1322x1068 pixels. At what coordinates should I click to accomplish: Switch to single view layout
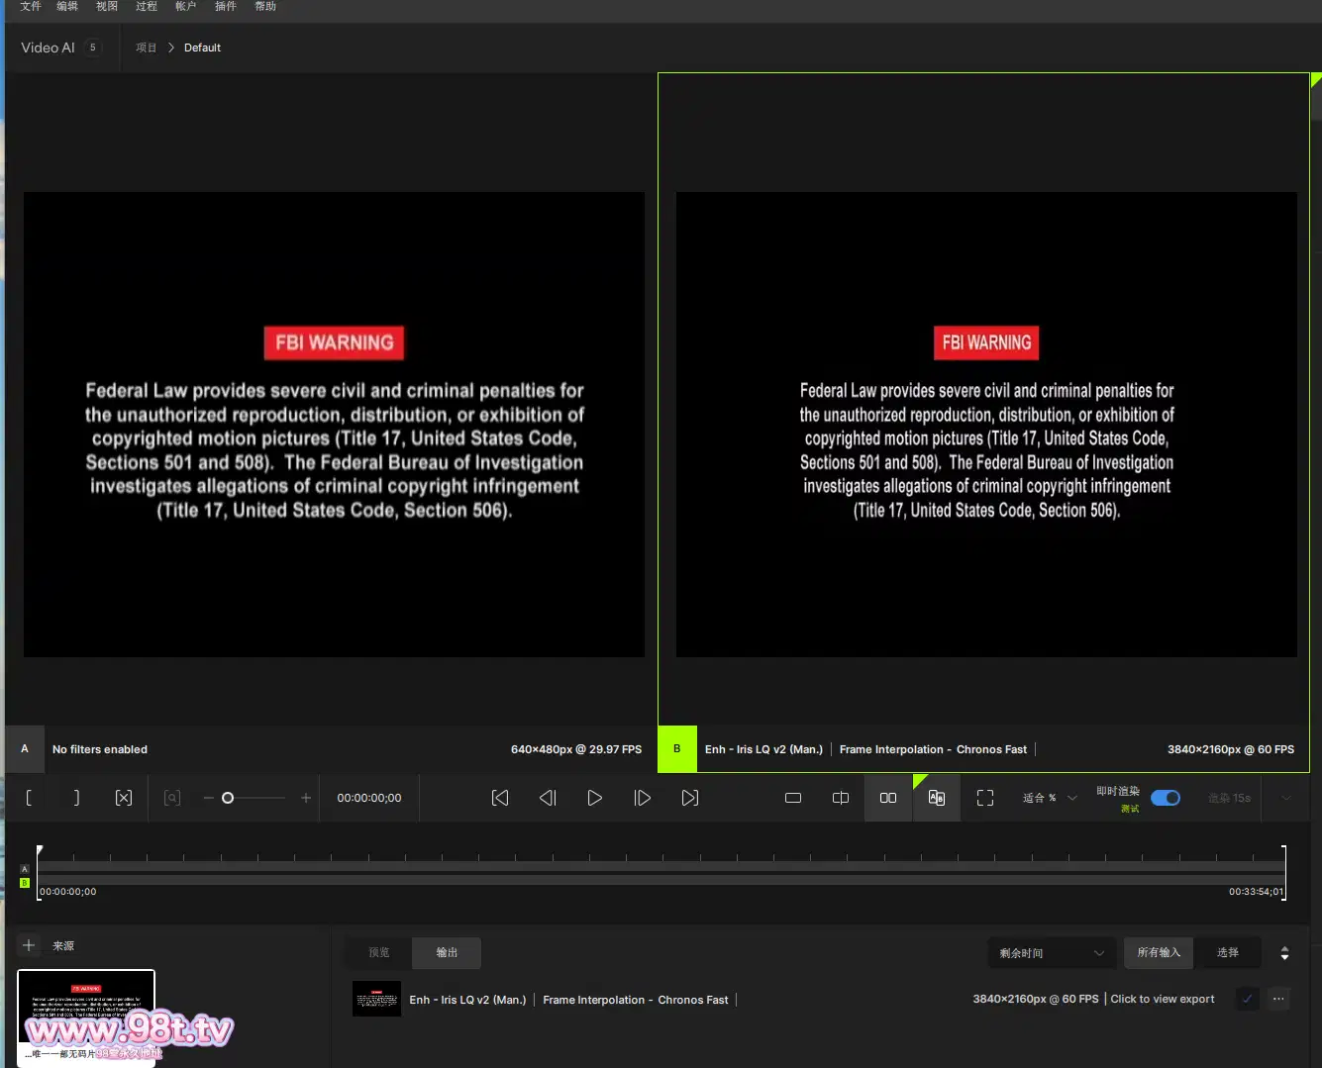[793, 798]
